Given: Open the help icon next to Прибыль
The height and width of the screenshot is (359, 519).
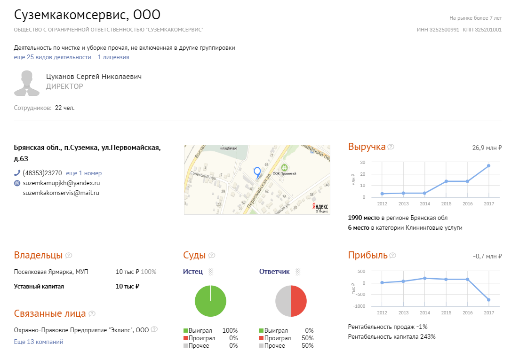Looking at the screenshot, I should pyautogui.click(x=392, y=255).
